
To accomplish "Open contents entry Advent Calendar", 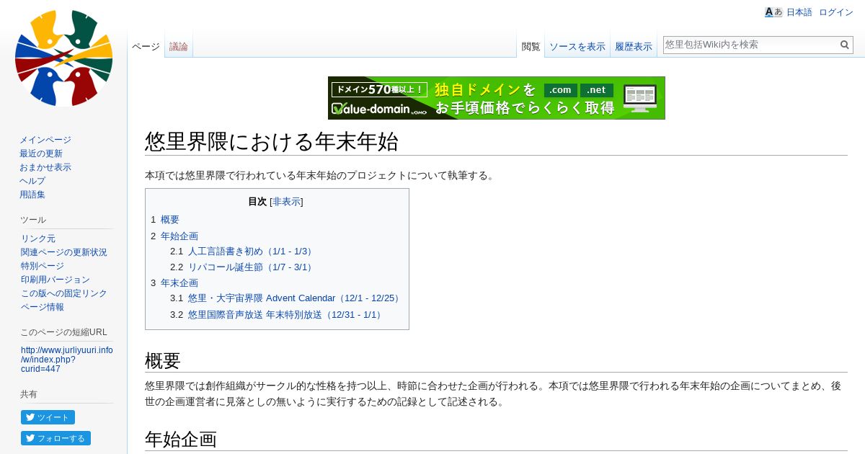I will pyautogui.click(x=296, y=298).
